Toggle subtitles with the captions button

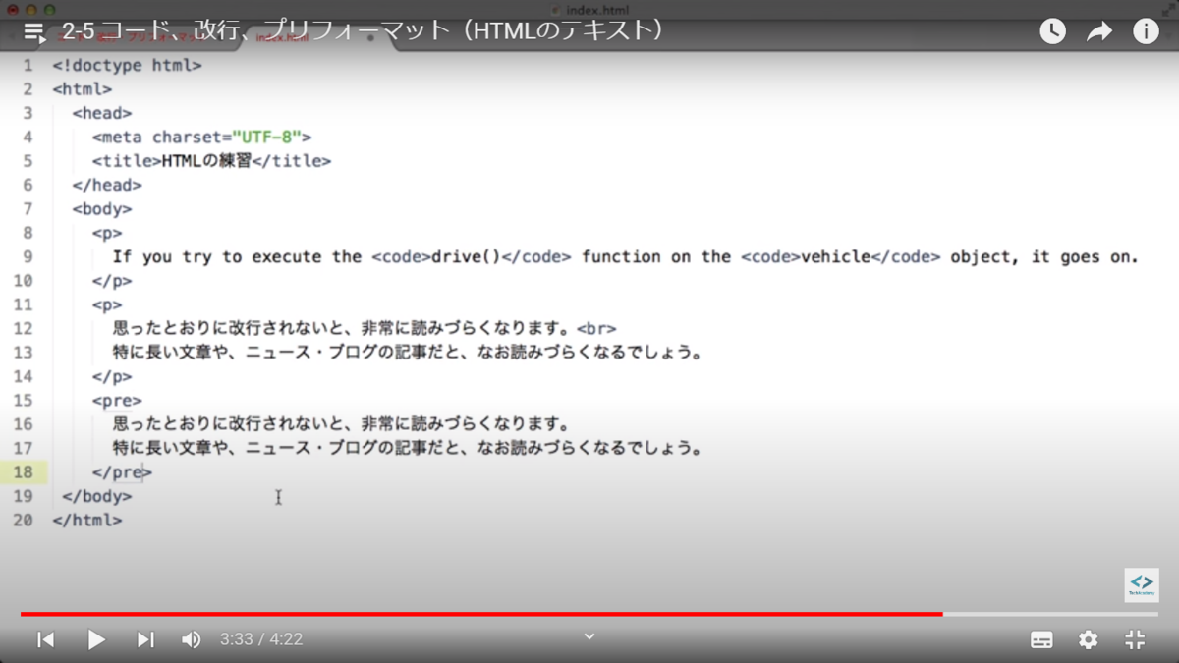(x=1041, y=639)
